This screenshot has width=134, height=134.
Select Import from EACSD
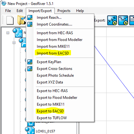click(x=60, y=53)
